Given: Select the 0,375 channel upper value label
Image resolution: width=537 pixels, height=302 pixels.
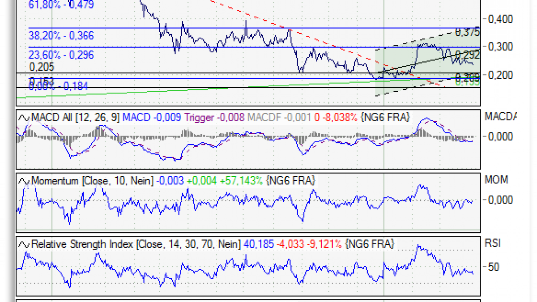Looking at the screenshot, I should (467, 32).
